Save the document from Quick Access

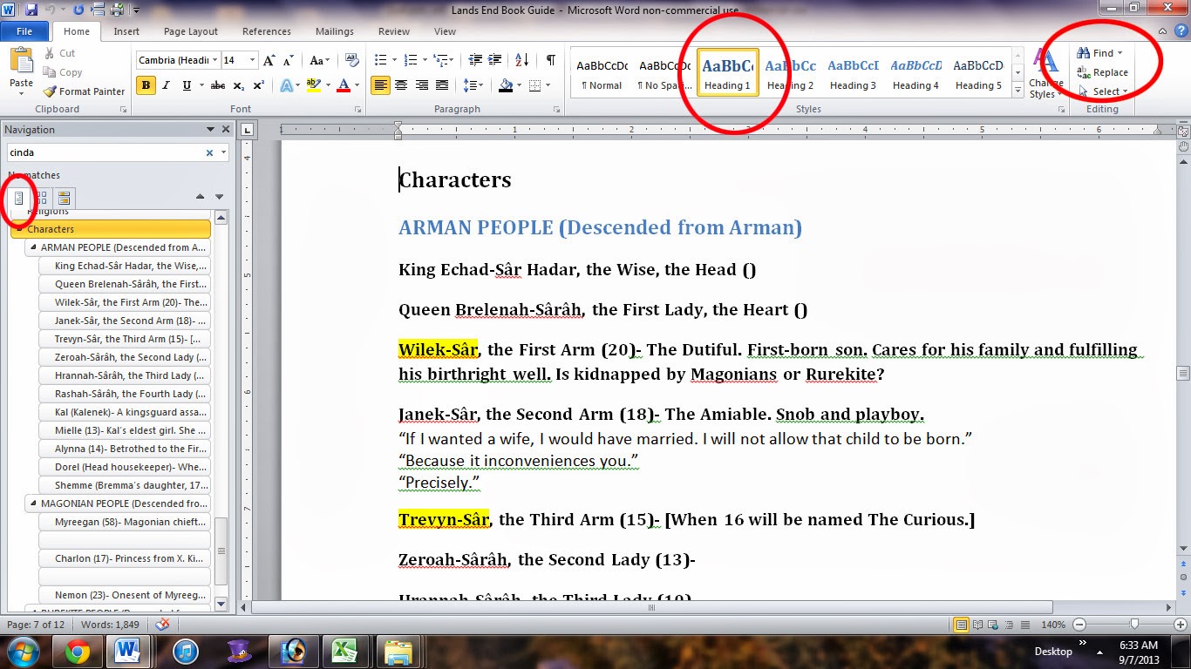coord(31,10)
